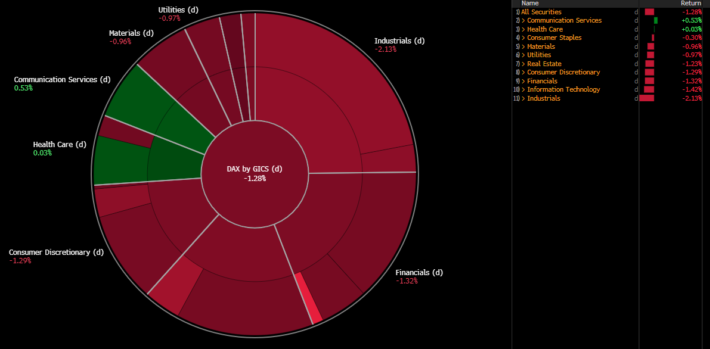
Task: Expand the Industrials table row chevron
Action: (523, 98)
